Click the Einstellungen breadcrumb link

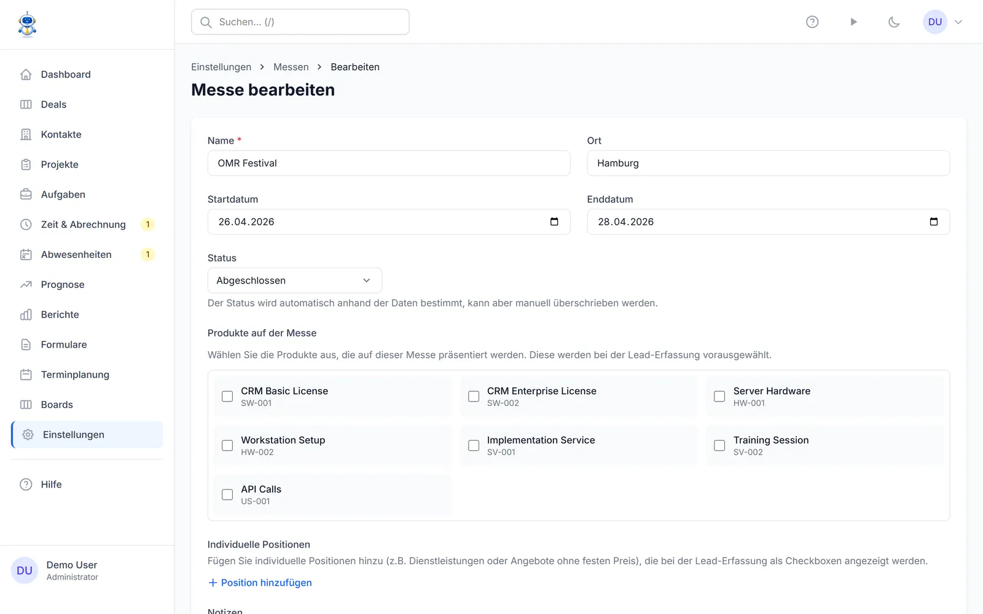(221, 67)
